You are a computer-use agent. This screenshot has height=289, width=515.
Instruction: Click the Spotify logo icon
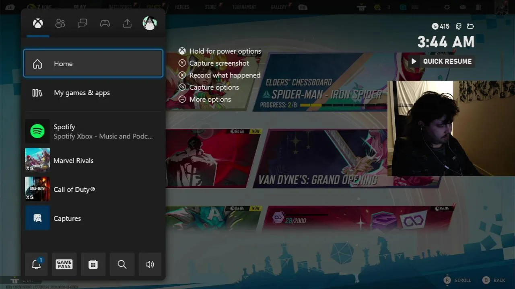37,131
